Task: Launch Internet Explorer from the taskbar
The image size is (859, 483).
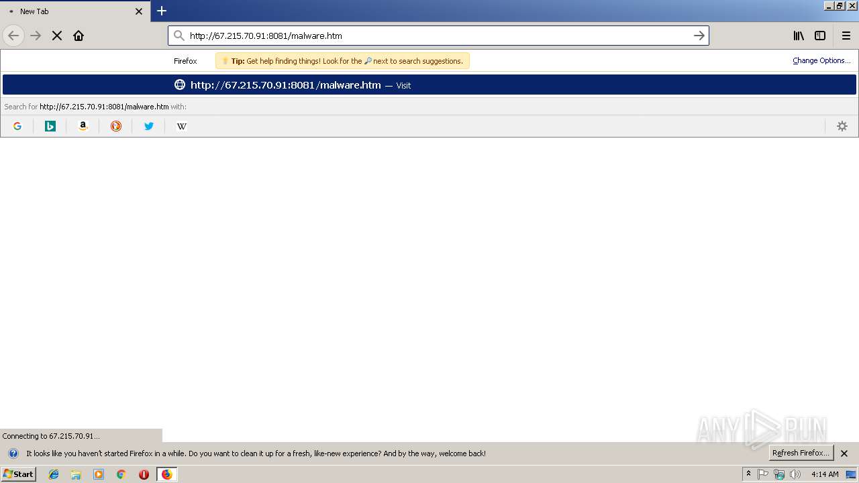Action: tap(54, 474)
